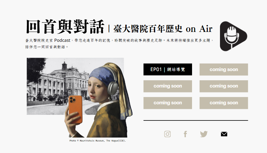Click the middle coming soon button under the logo

[224, 86]
